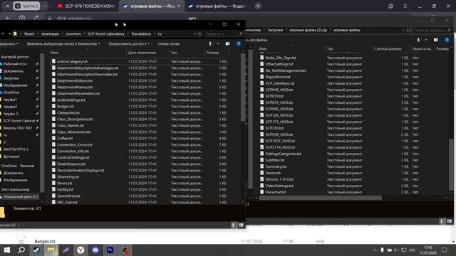Click the browser page reload icon
The image size is (456, 256).
(36, 18)
